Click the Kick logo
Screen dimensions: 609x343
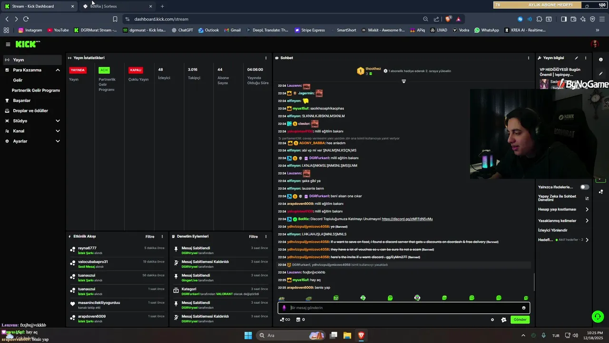pos(28,44)
